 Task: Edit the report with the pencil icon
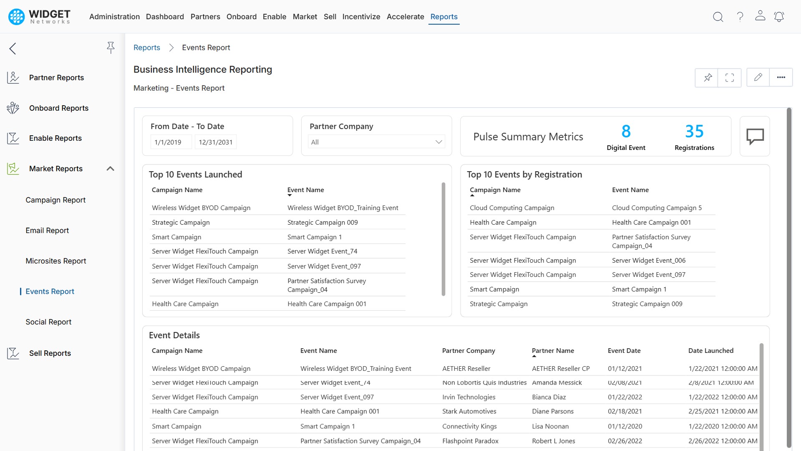[758, 77]
